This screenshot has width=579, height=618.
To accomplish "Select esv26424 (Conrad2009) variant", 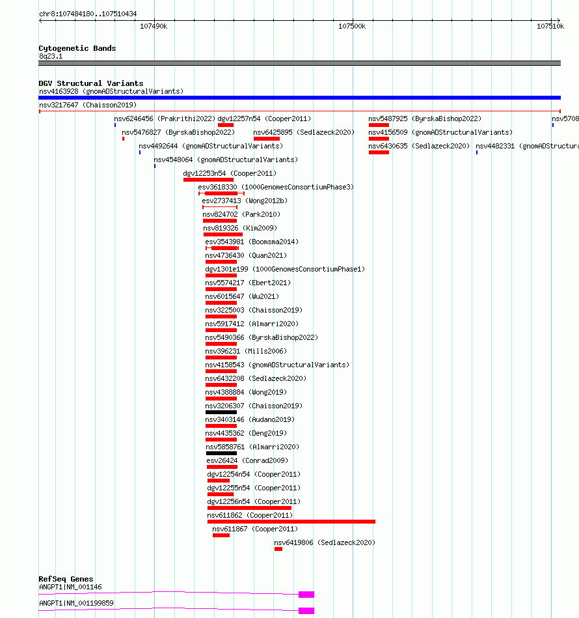I will pyautogui.click(x=247, y=461).
